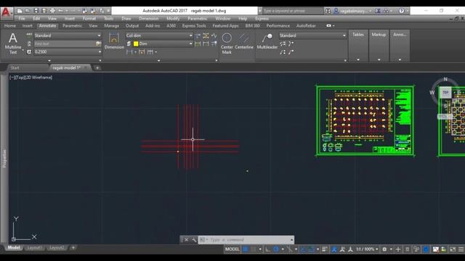Viewport: 465px width, 261px height.
Task: Toggle the grid display in status bar
Action: click(x=246, y=249)
